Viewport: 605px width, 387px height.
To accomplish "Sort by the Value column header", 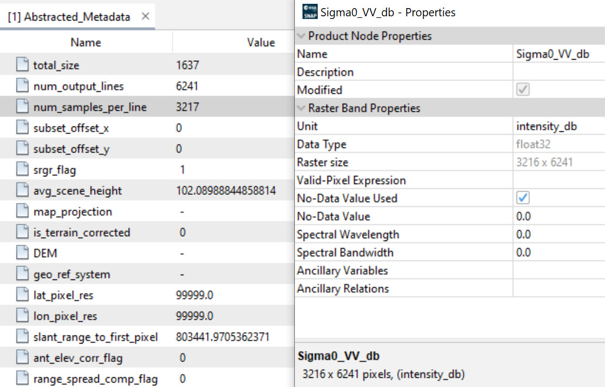I will [x=261, y=42].
